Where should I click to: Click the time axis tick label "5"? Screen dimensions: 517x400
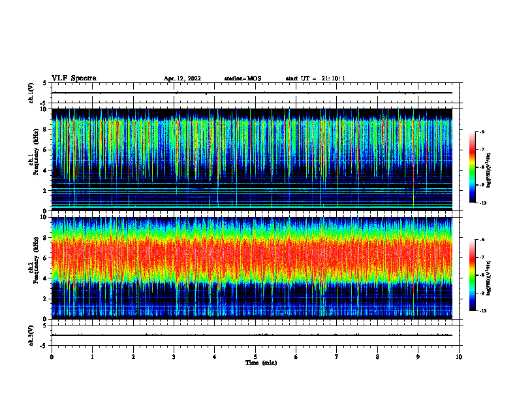[255, 357]
